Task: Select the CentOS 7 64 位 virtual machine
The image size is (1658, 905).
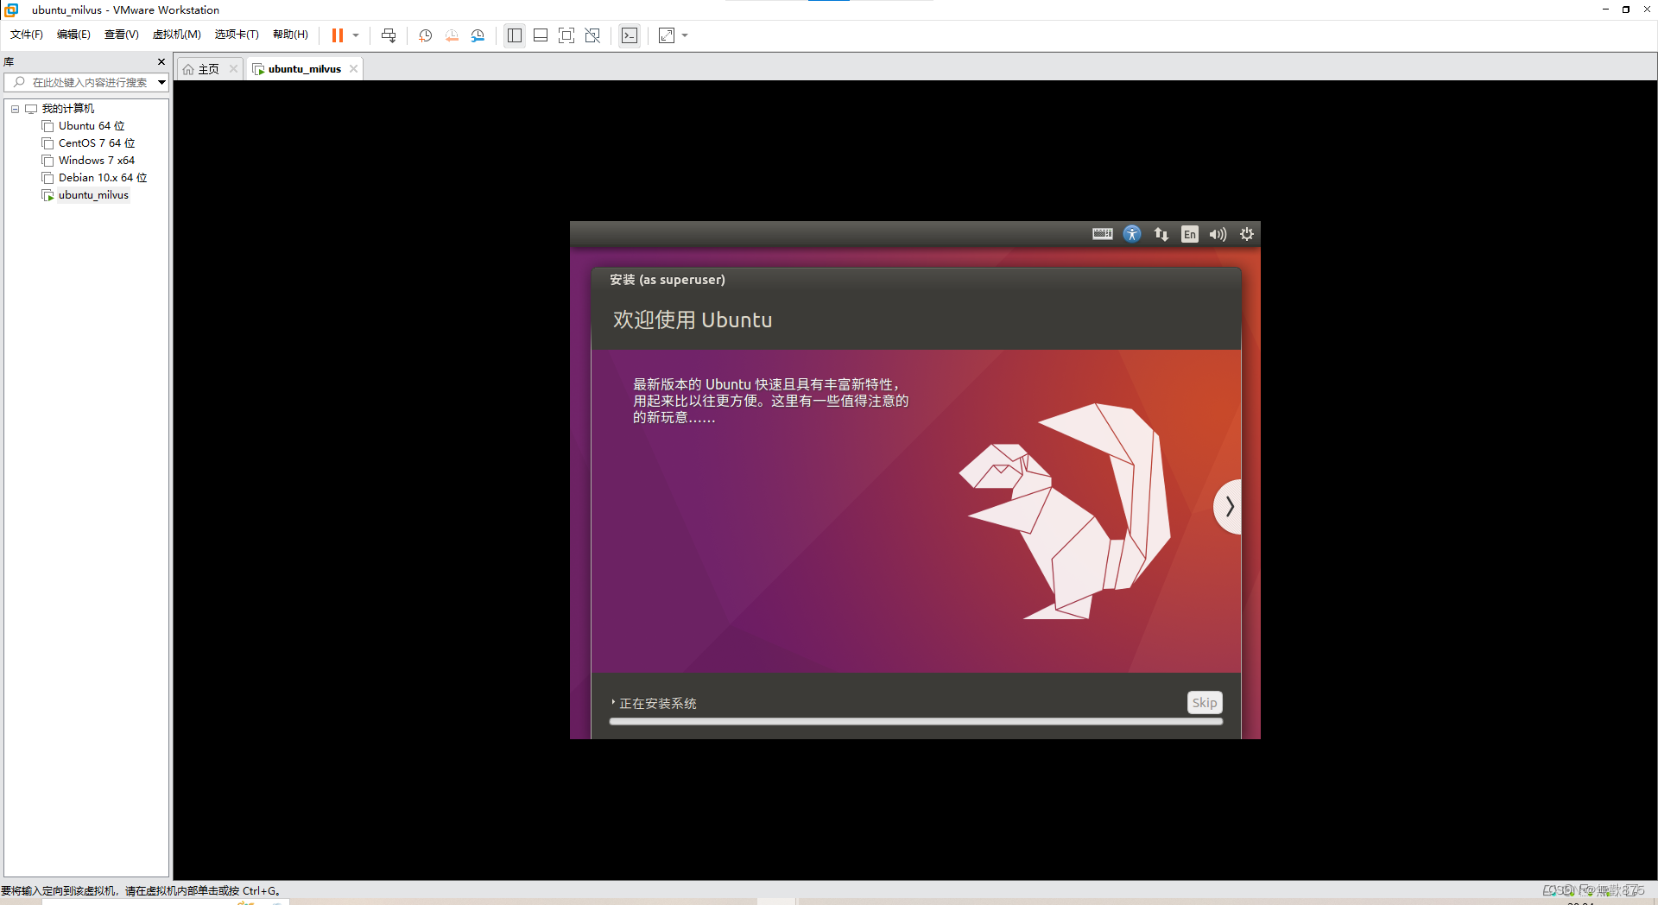Action: pyautogui.click(x=97, y=143)
